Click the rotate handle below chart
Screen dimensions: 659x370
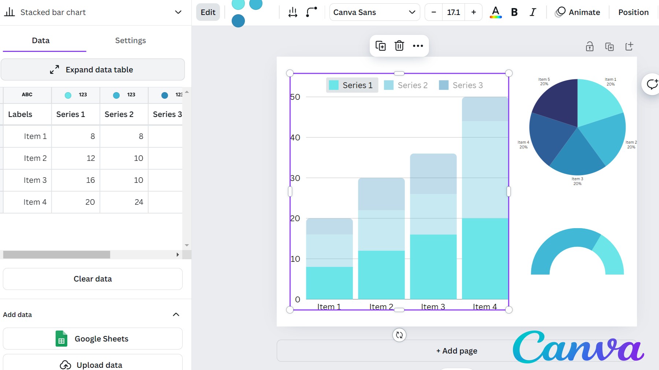(399, 335)
